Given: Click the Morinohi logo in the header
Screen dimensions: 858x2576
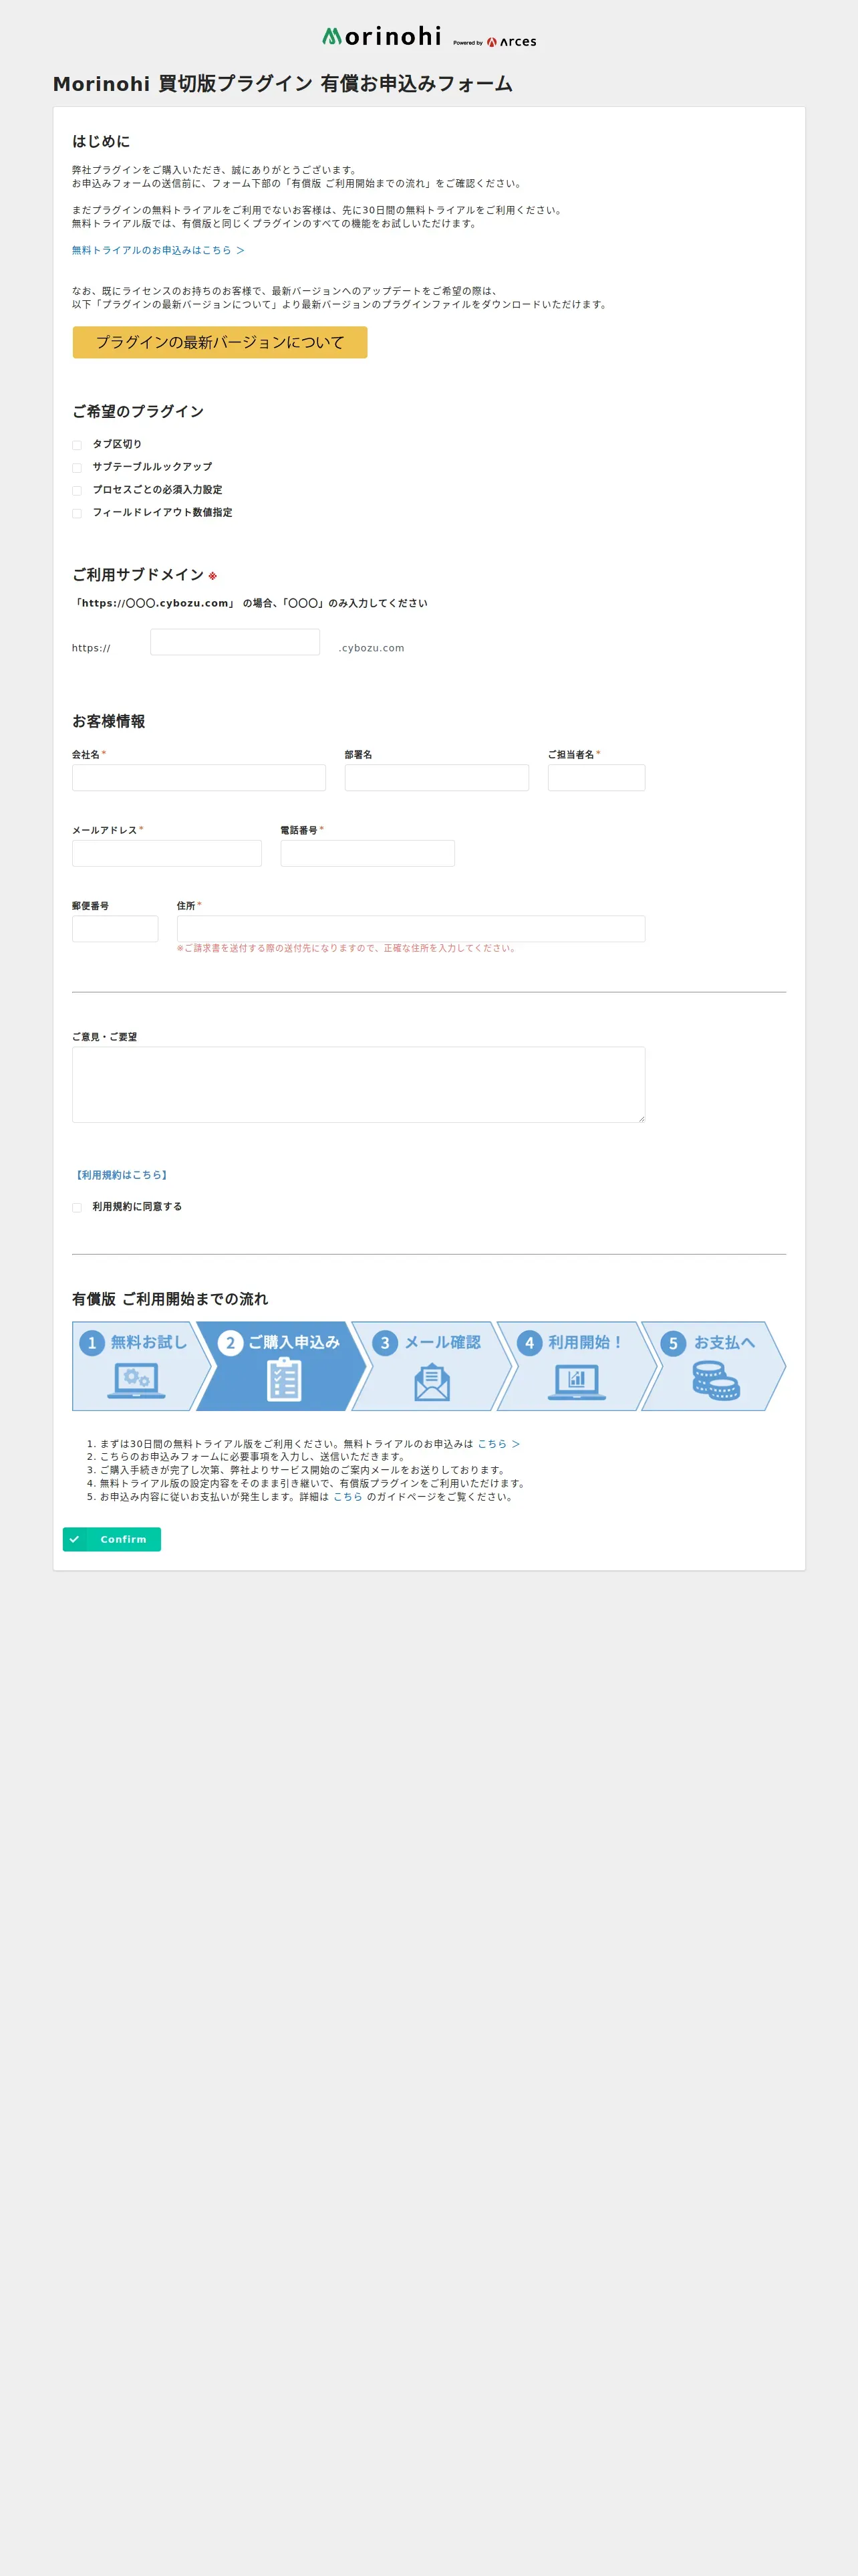Looking at the screenshot, I should (382, 37).
